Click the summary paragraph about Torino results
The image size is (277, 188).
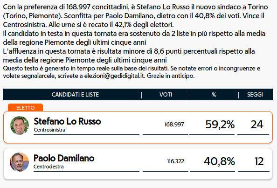136,16
